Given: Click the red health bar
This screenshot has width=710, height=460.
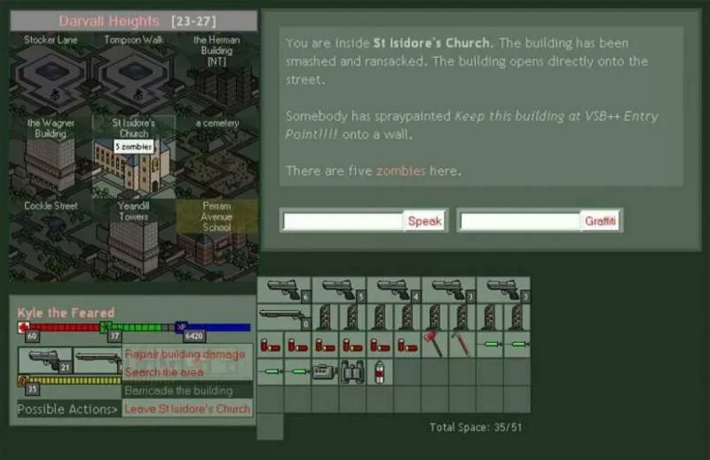Looking at the screenshot, I should tap(65, 327).
